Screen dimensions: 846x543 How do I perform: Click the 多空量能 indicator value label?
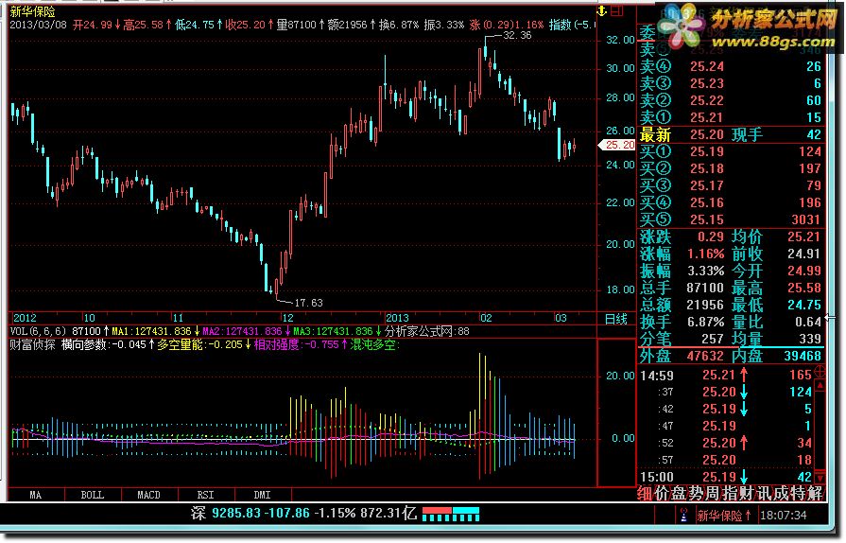199,345
